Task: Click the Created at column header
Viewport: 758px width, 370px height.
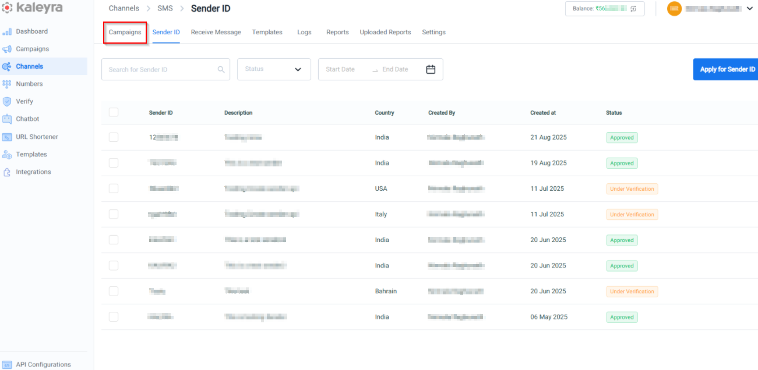Action: click(543, 113)
